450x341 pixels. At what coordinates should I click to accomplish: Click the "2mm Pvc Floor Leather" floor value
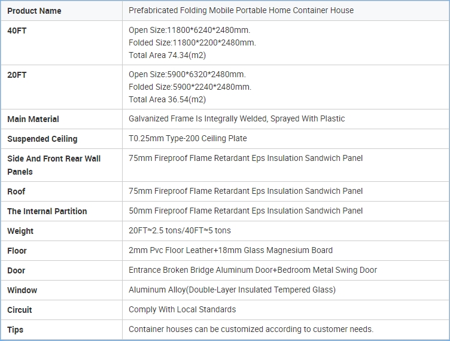coord(230,250)
